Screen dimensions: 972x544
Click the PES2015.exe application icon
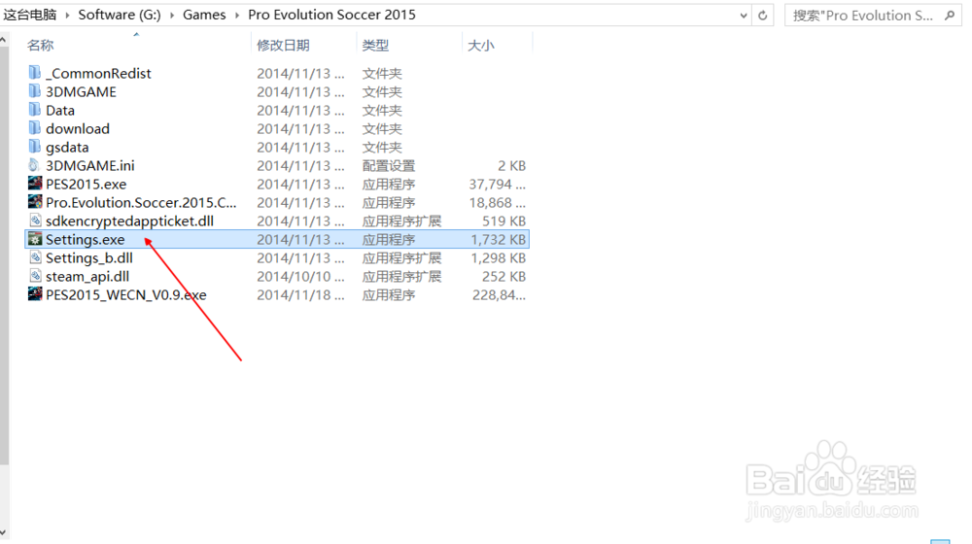tap(35, 184)
